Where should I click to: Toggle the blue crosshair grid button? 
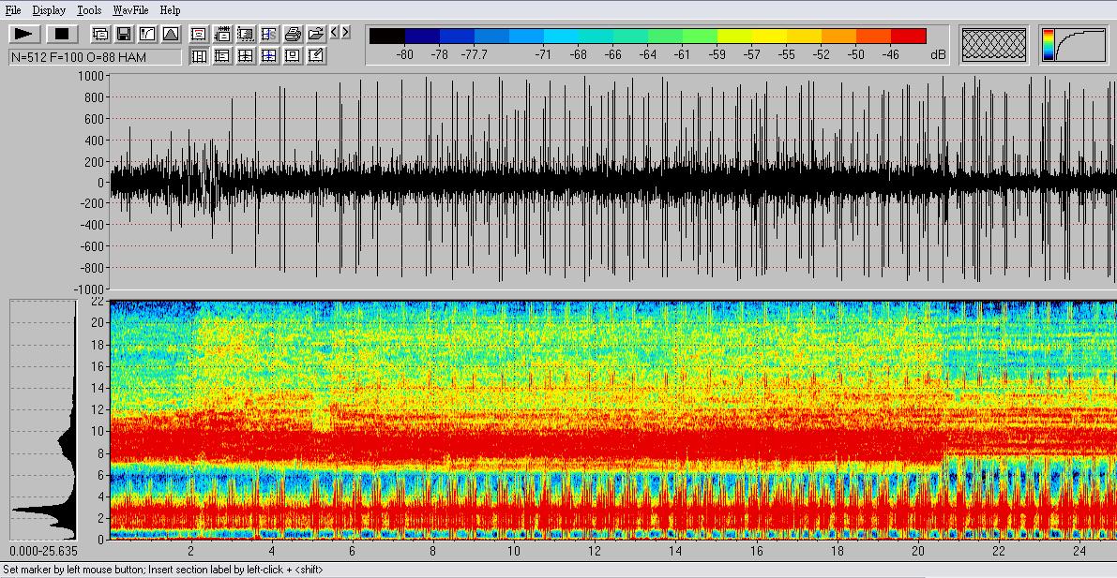[269, 56]
